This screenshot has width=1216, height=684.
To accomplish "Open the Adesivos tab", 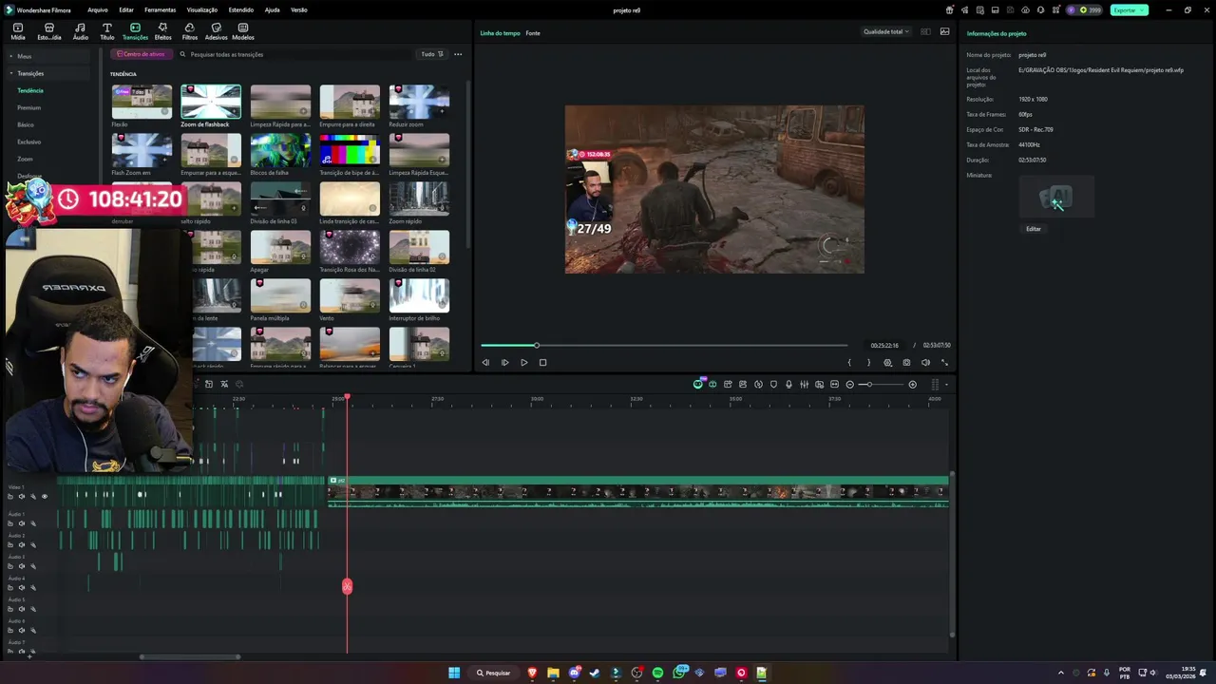I will (x=217, y=31).
